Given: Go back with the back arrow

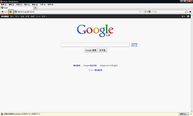Looking at the screenshot, I should click(3, 12).
